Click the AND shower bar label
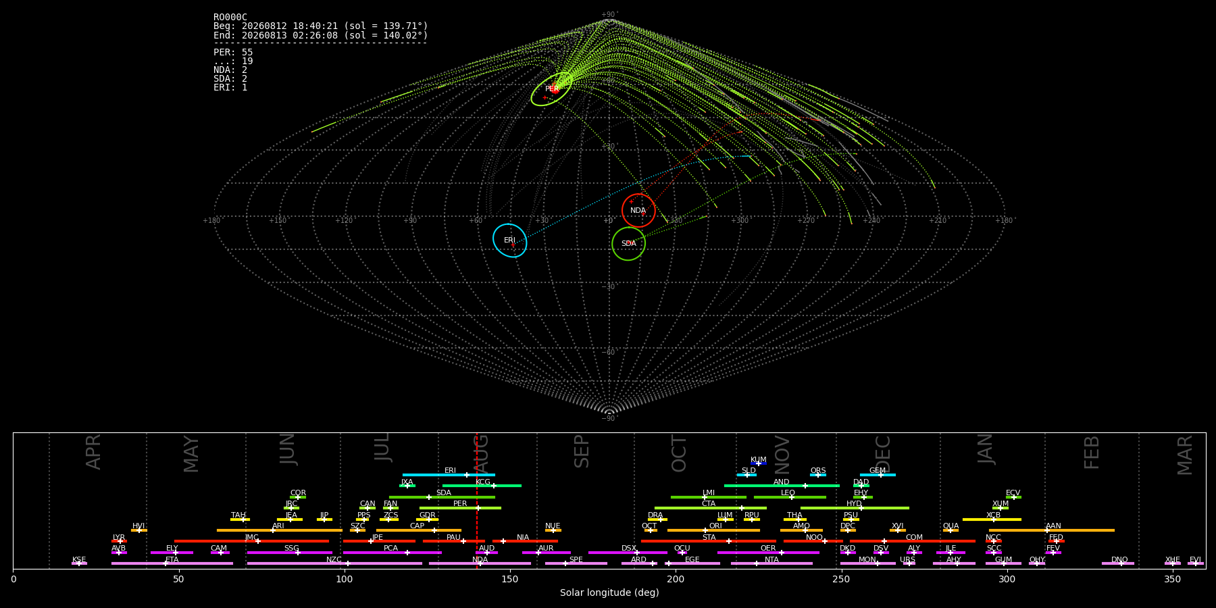The image size is (1216, 608). coord(782,482)
